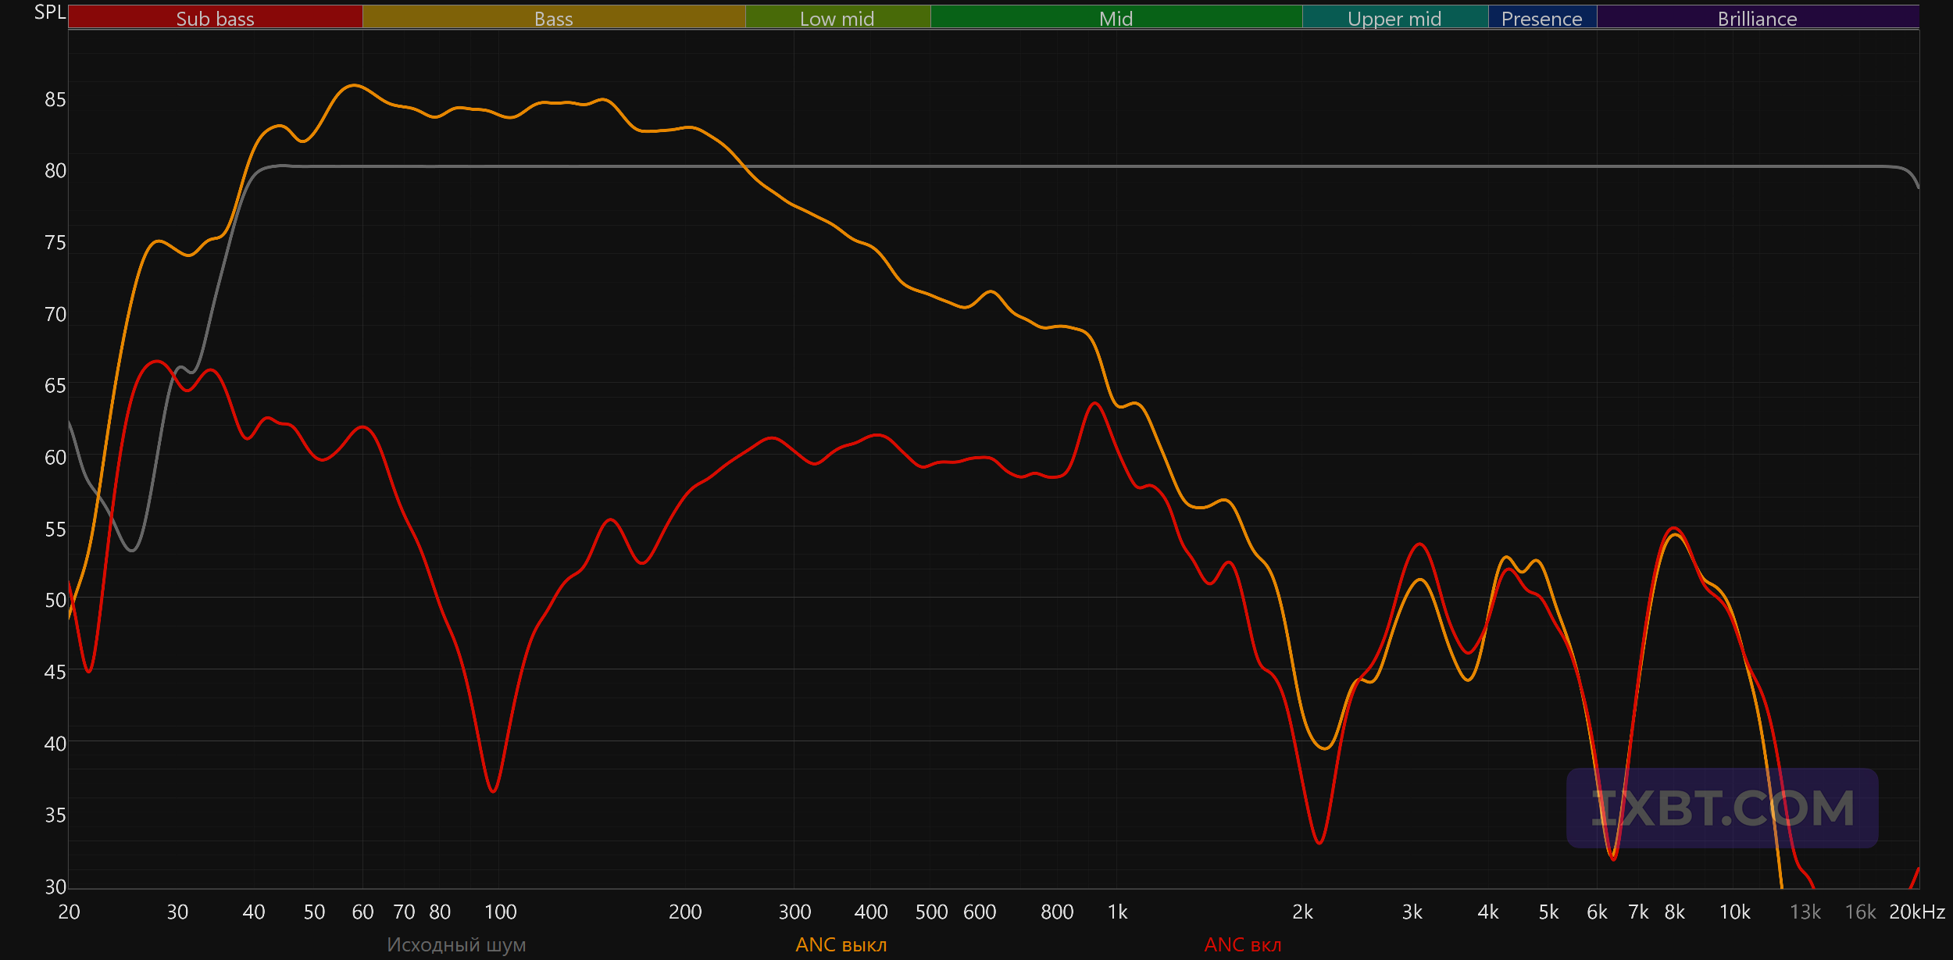Click the 20kHz frequency axis label

click(1917, 912)
